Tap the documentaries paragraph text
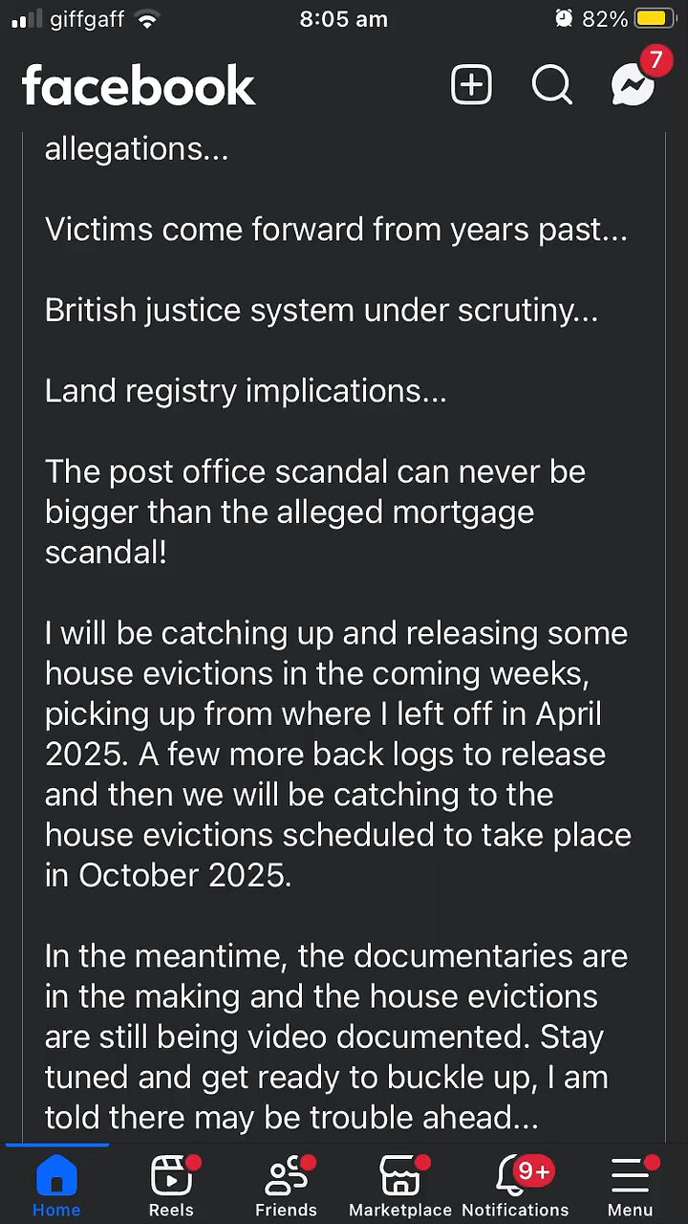 (x=335, y=1037)
